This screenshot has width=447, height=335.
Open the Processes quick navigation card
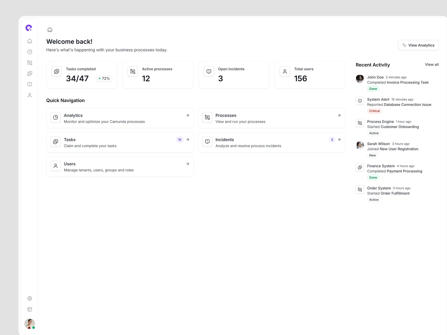271,118
